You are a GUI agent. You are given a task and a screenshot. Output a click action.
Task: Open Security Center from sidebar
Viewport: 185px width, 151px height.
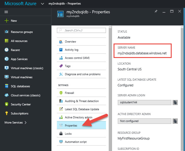click(x=21, y=104)
